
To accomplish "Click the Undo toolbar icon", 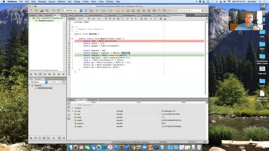I will tap(53, 10).
